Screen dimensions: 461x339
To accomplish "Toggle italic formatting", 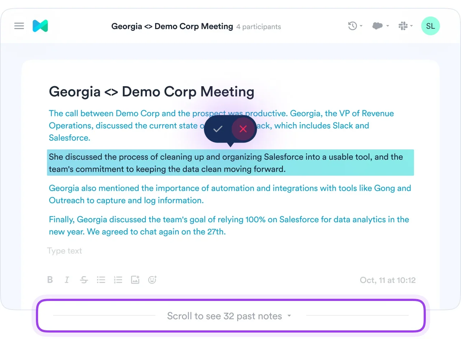I will pos(67,280).
